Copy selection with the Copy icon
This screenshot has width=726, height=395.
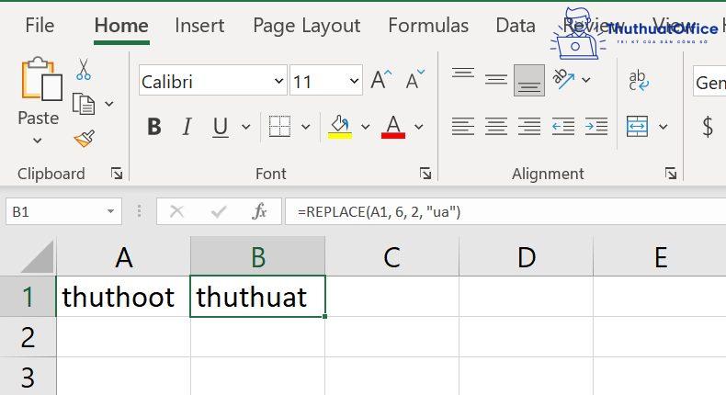(x=84, y=103)
